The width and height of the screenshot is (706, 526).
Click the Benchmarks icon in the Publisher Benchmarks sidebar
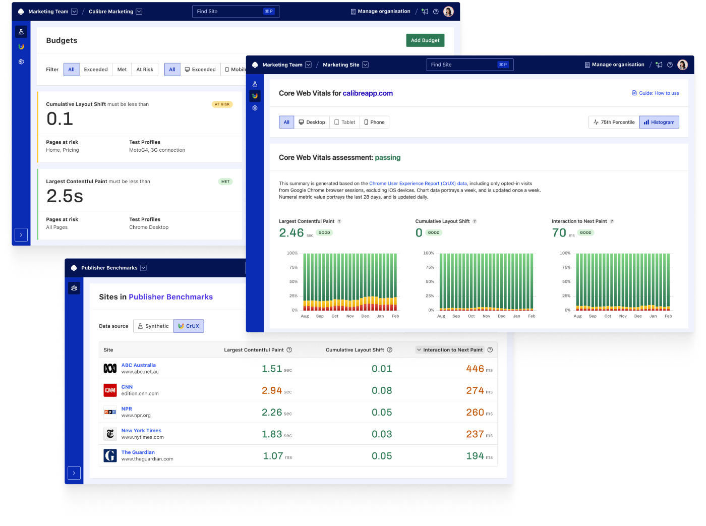(74, 288)
